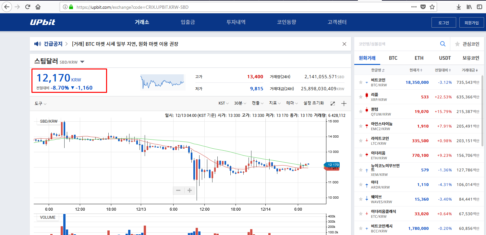This screenshot has width=486, height=235.
Task: Click the speaker icon beside 긴급공지
Action: coord(38,44)
